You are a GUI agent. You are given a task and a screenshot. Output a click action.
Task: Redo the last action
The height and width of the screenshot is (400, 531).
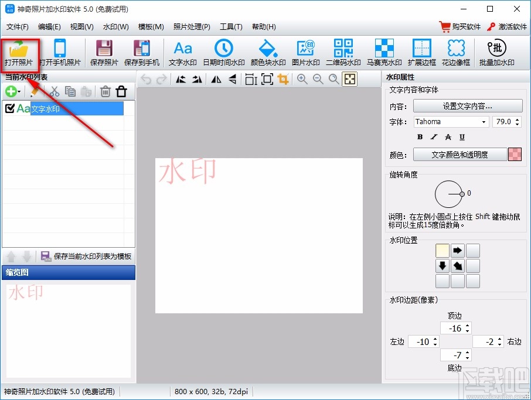click(162, 79)
